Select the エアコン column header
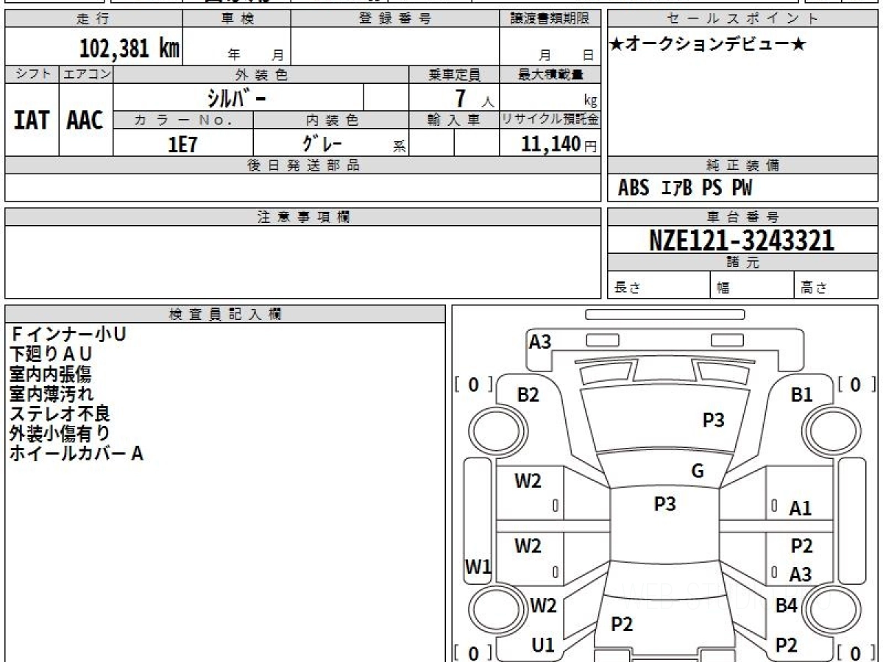The image size is (883, 662). 86,74
